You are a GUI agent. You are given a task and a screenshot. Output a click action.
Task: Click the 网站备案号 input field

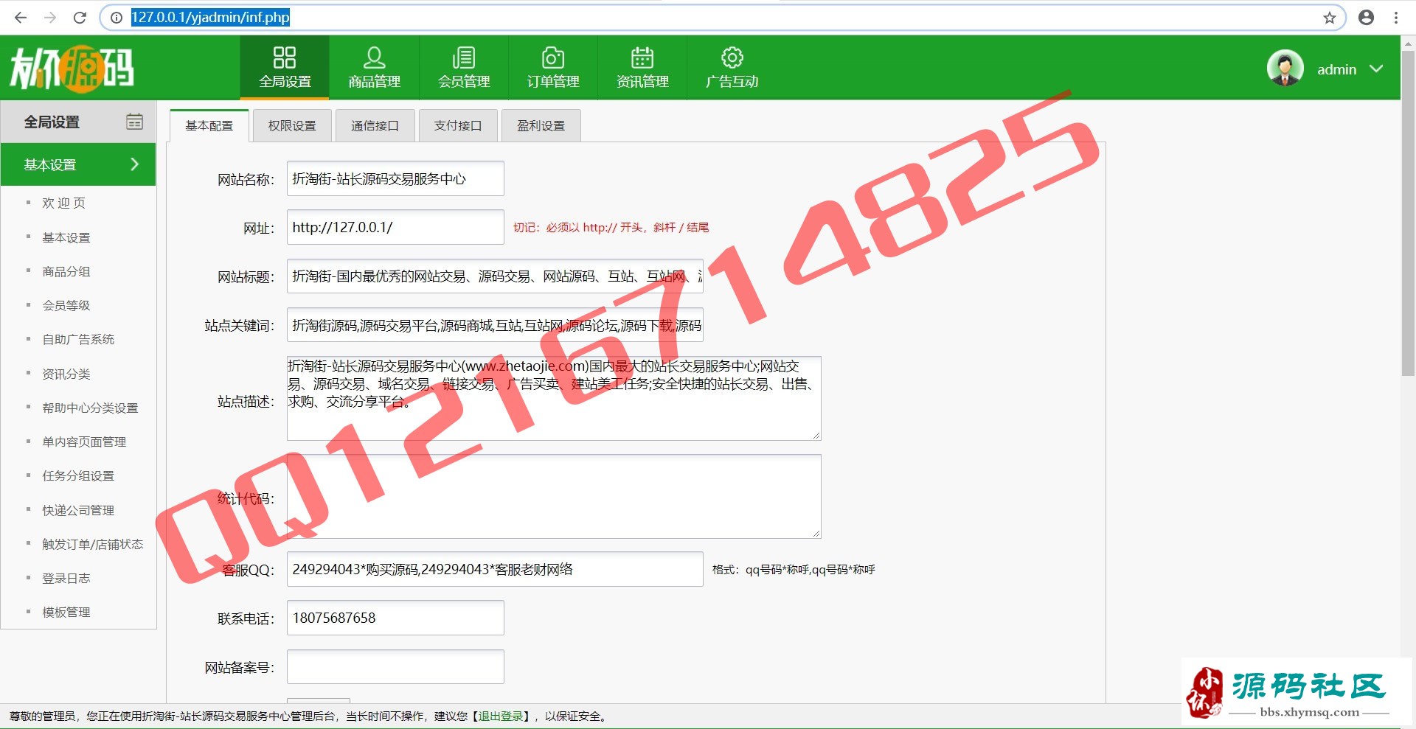pyautogui.click(x=395, y=666)
